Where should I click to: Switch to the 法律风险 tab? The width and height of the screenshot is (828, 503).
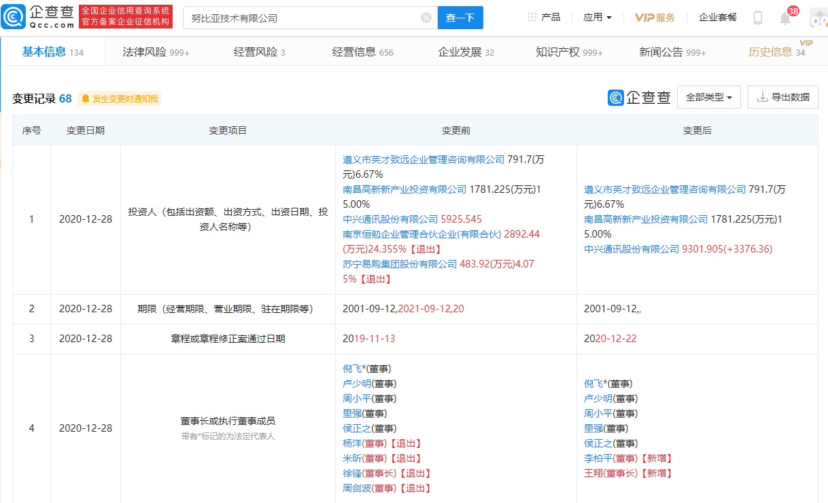click(156, 52)
